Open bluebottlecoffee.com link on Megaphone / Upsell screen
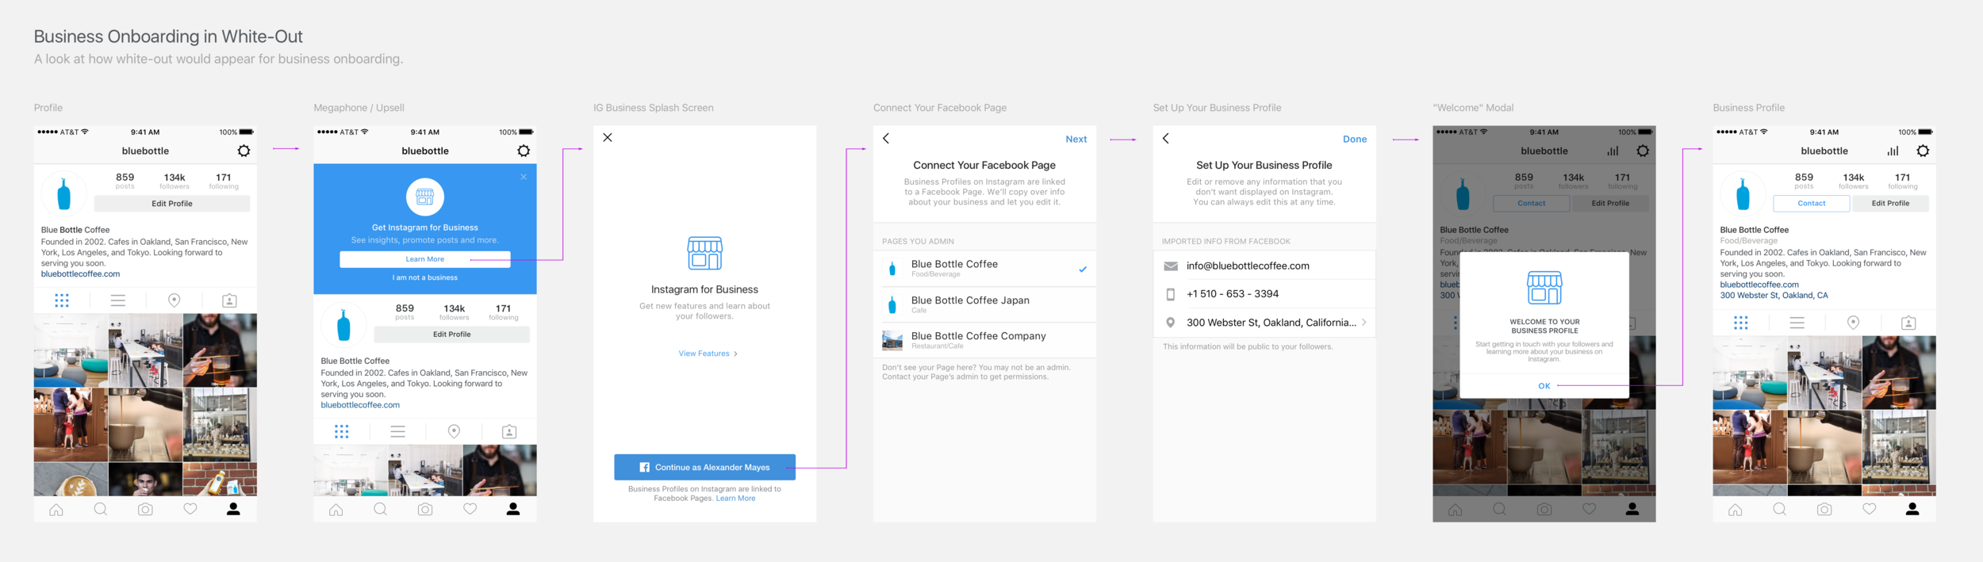This screenshot has height=562, width=1983. tap(360, 405)
